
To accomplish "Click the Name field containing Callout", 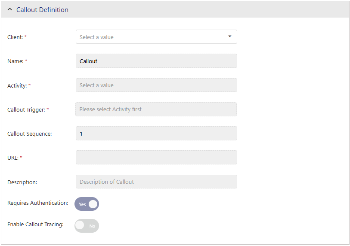I will [x=156, y=61].
